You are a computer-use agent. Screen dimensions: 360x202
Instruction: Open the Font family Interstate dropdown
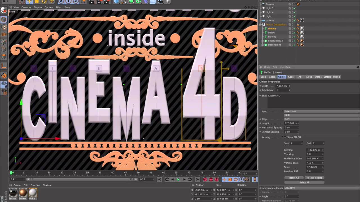click(x=322, y=111)
